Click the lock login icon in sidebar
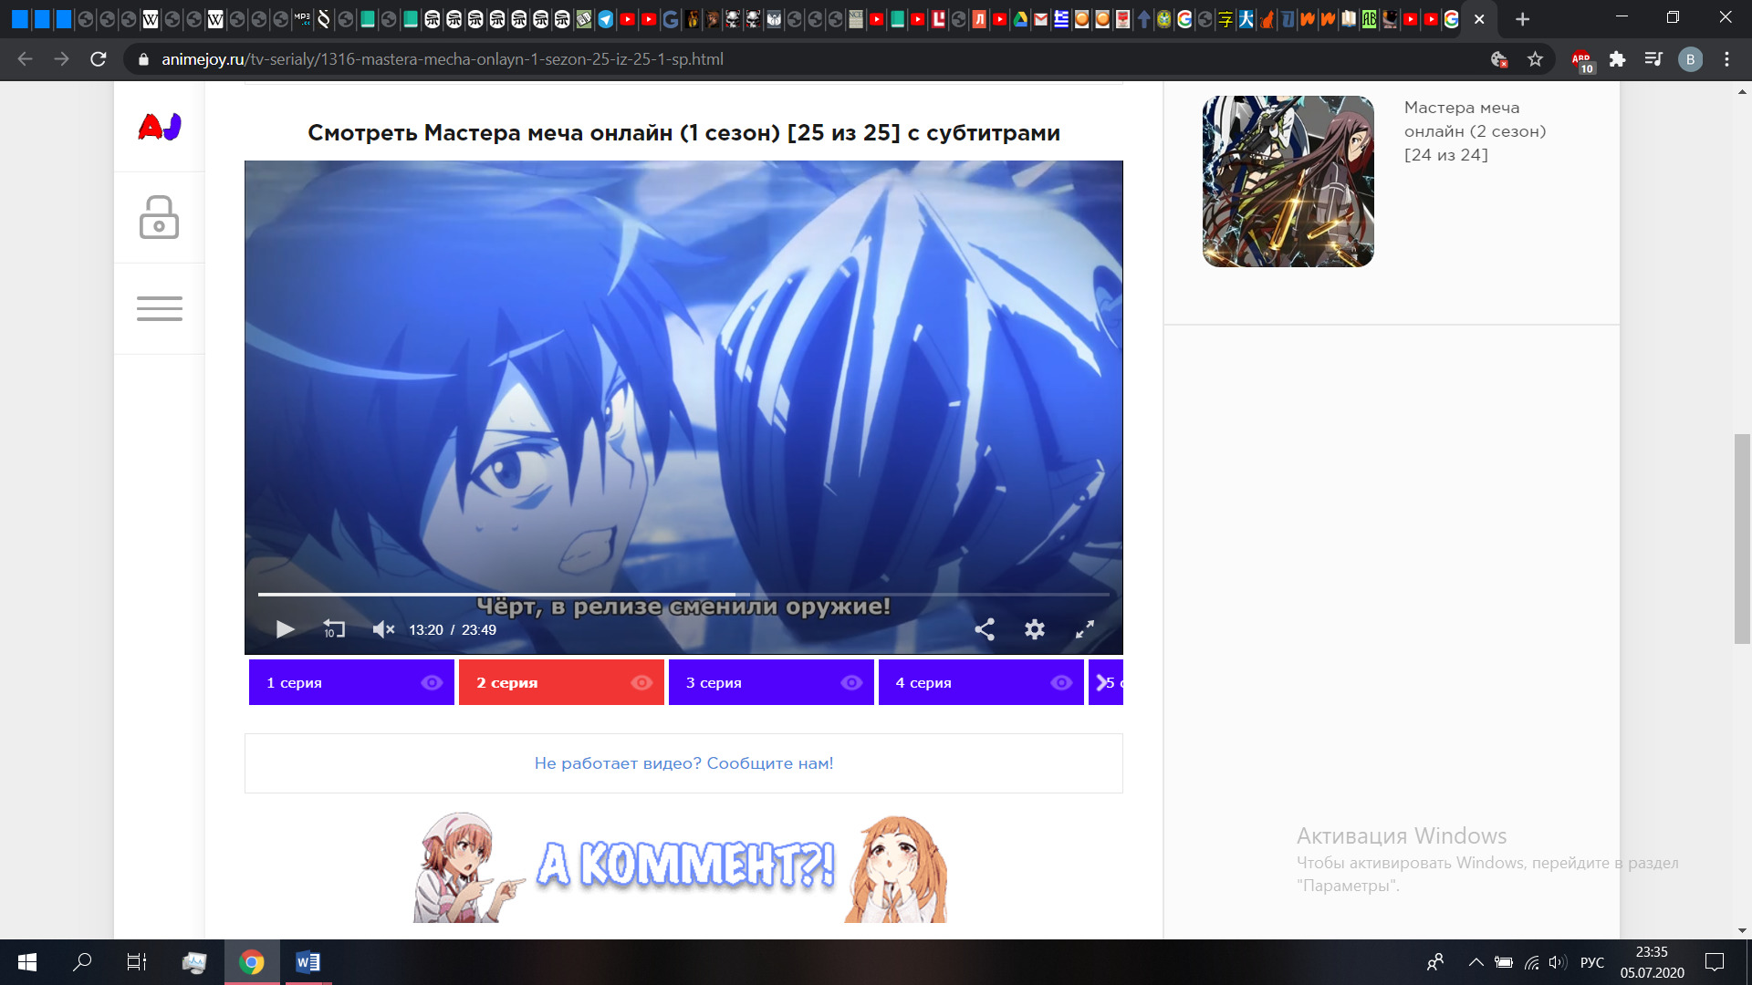This screenshot has width=1752, height=985. [159, 217]
